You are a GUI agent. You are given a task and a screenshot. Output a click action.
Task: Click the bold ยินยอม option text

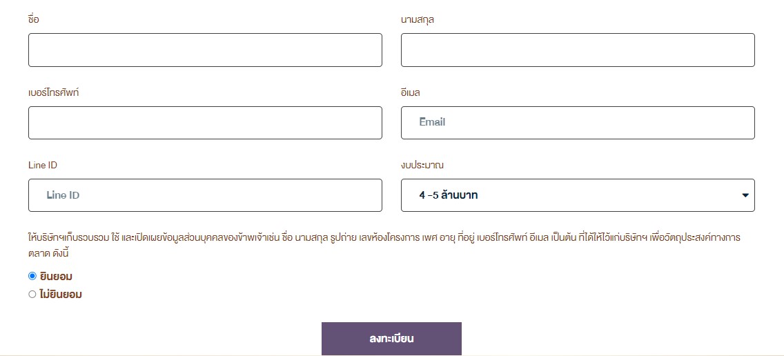click(x=56, y=277)
